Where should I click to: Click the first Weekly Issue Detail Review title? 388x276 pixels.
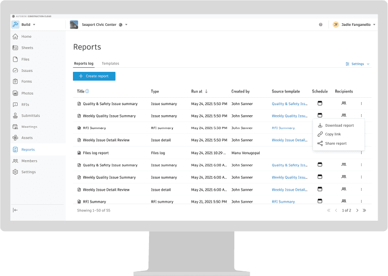tap(106, 140)
